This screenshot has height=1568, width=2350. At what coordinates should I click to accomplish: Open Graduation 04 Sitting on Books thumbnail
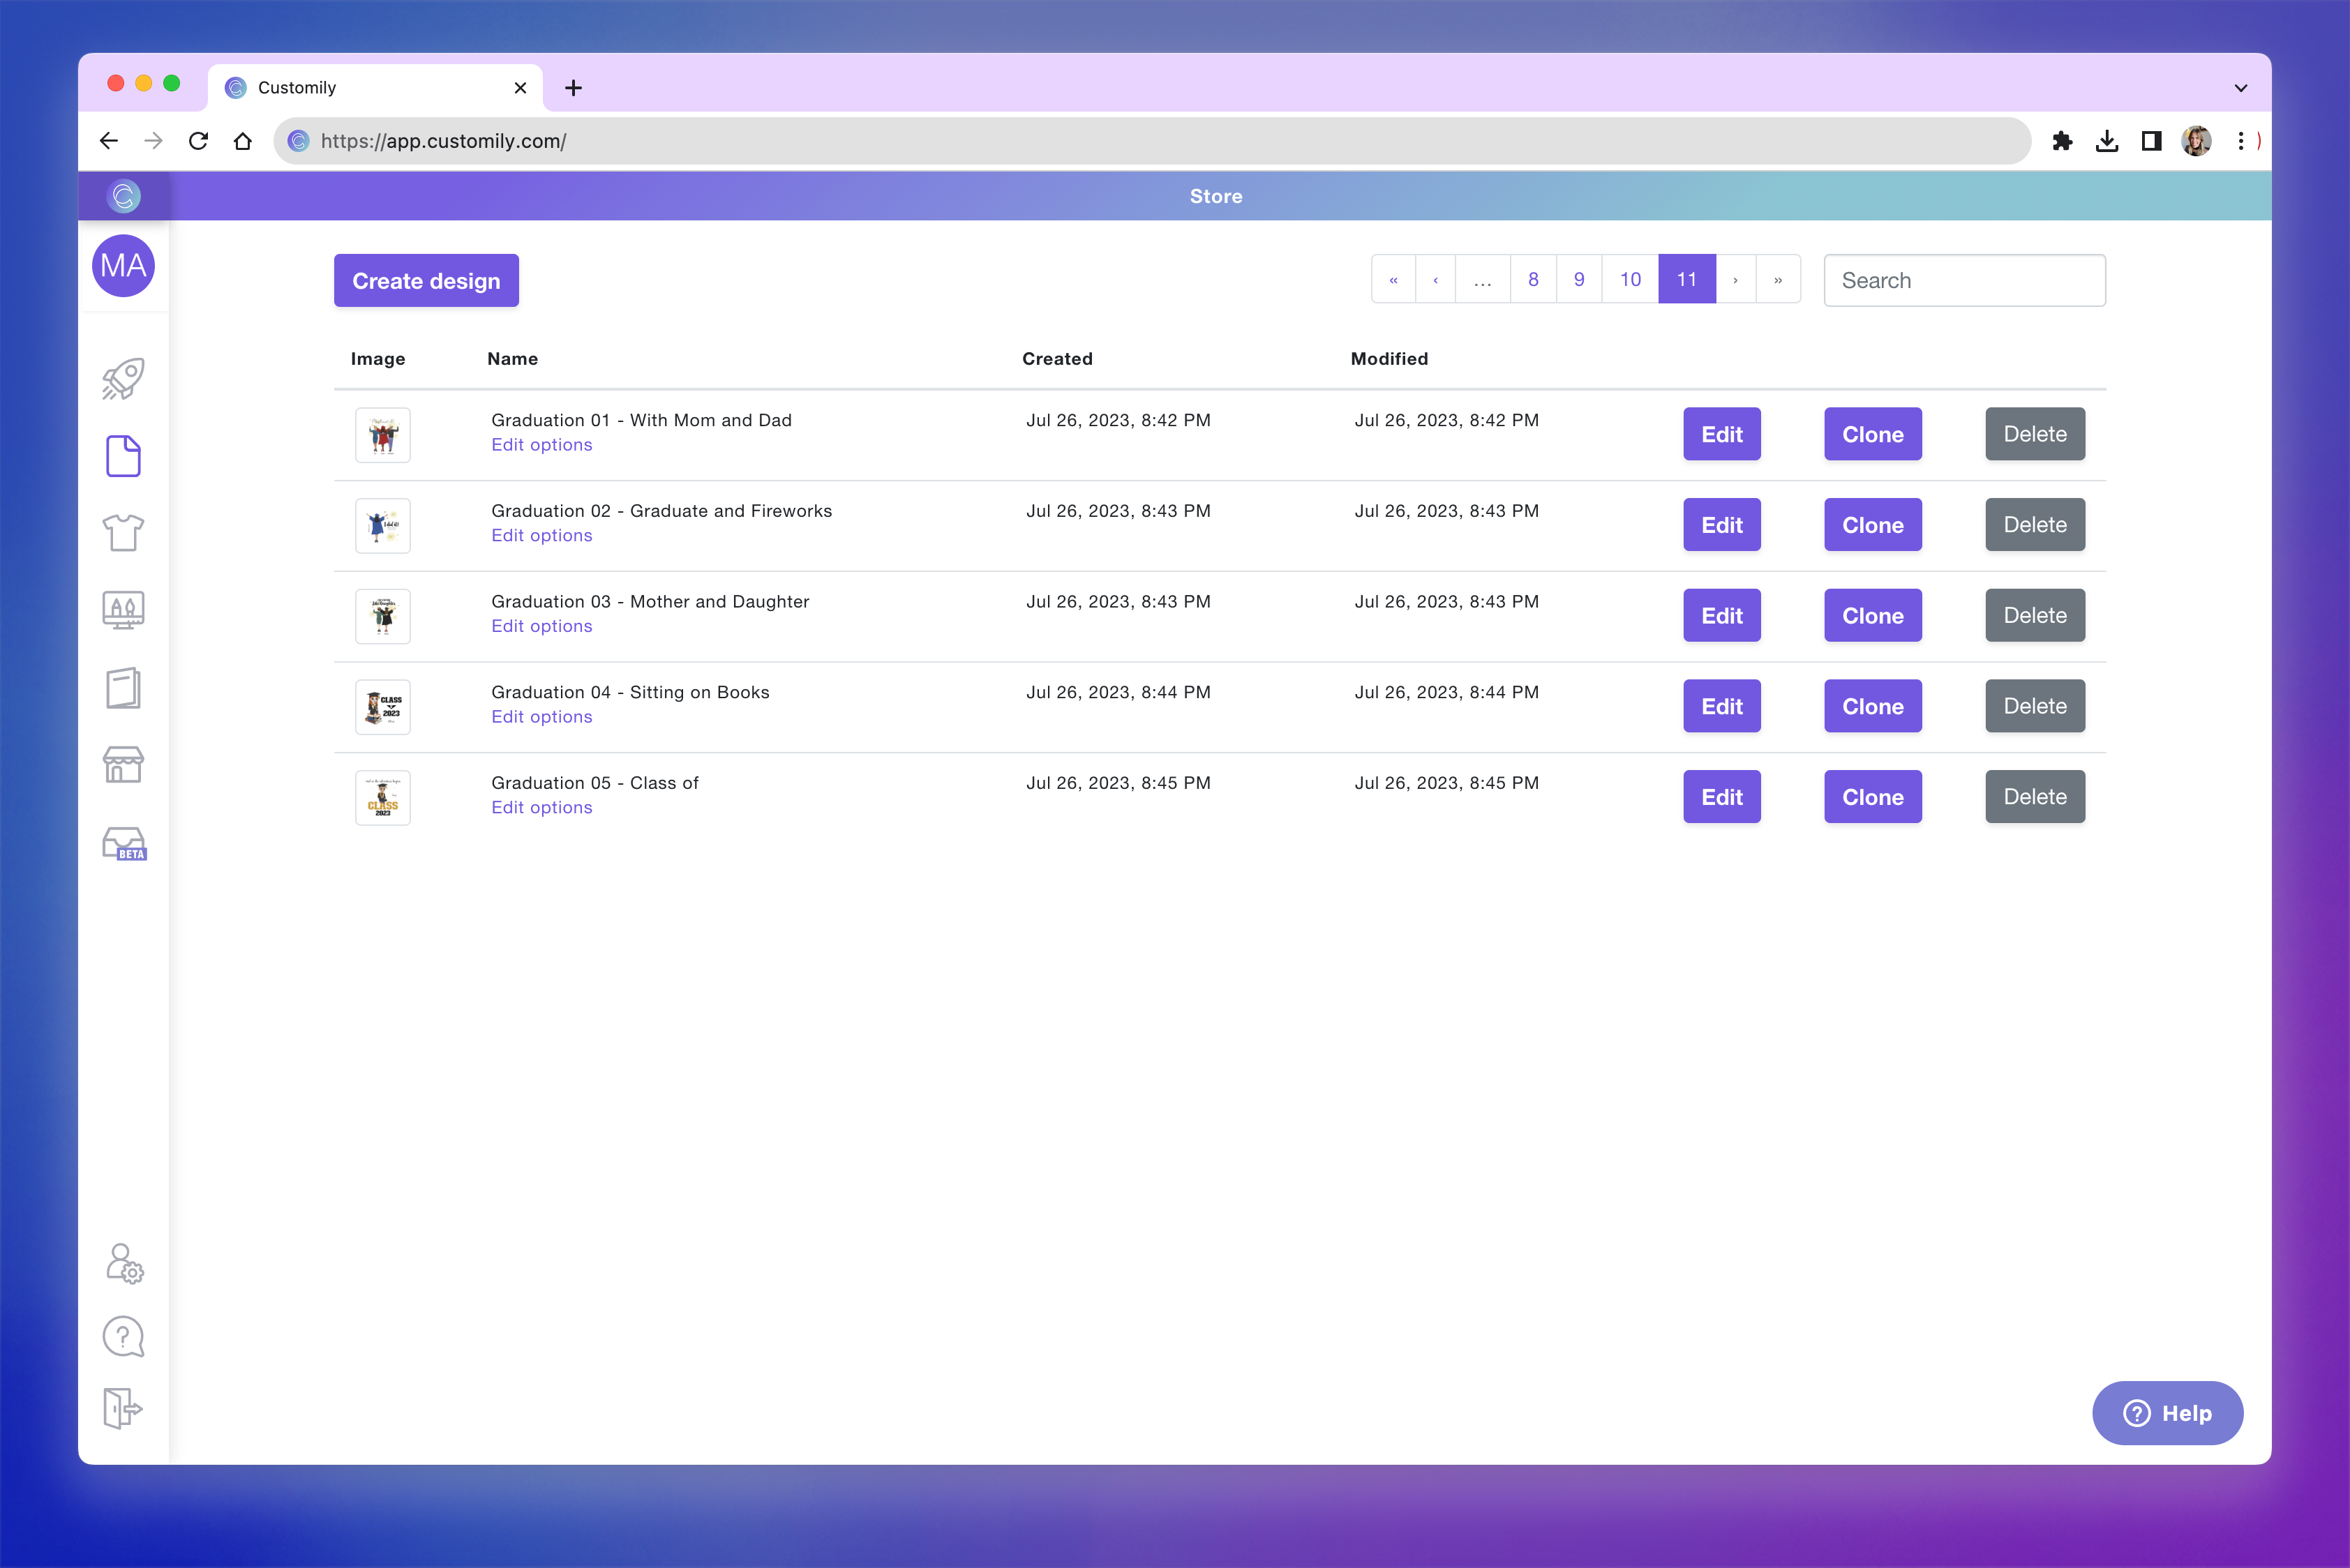(x=383, y=707)
